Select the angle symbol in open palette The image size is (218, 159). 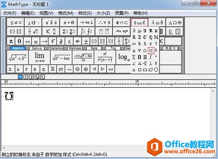(x=134, y=63)
